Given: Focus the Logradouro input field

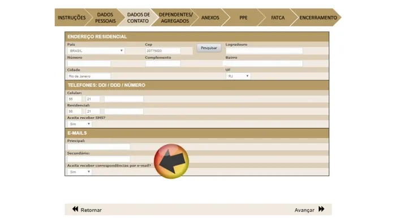Looking at the screenshot, I should pos(264,51).
